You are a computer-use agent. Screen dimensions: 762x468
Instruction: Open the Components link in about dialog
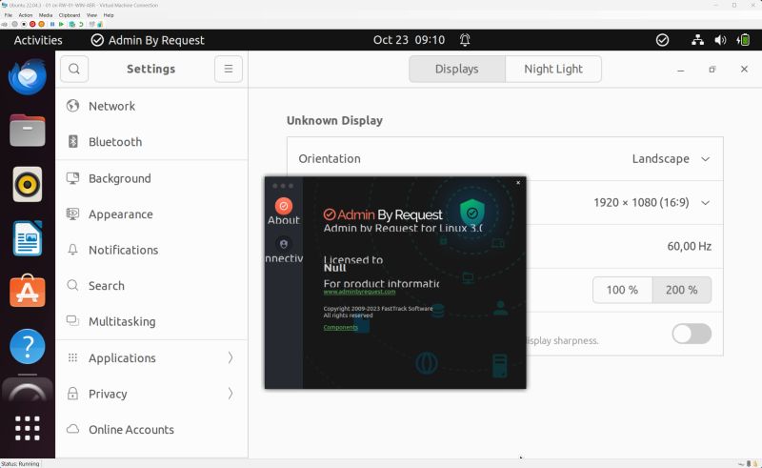341,327
